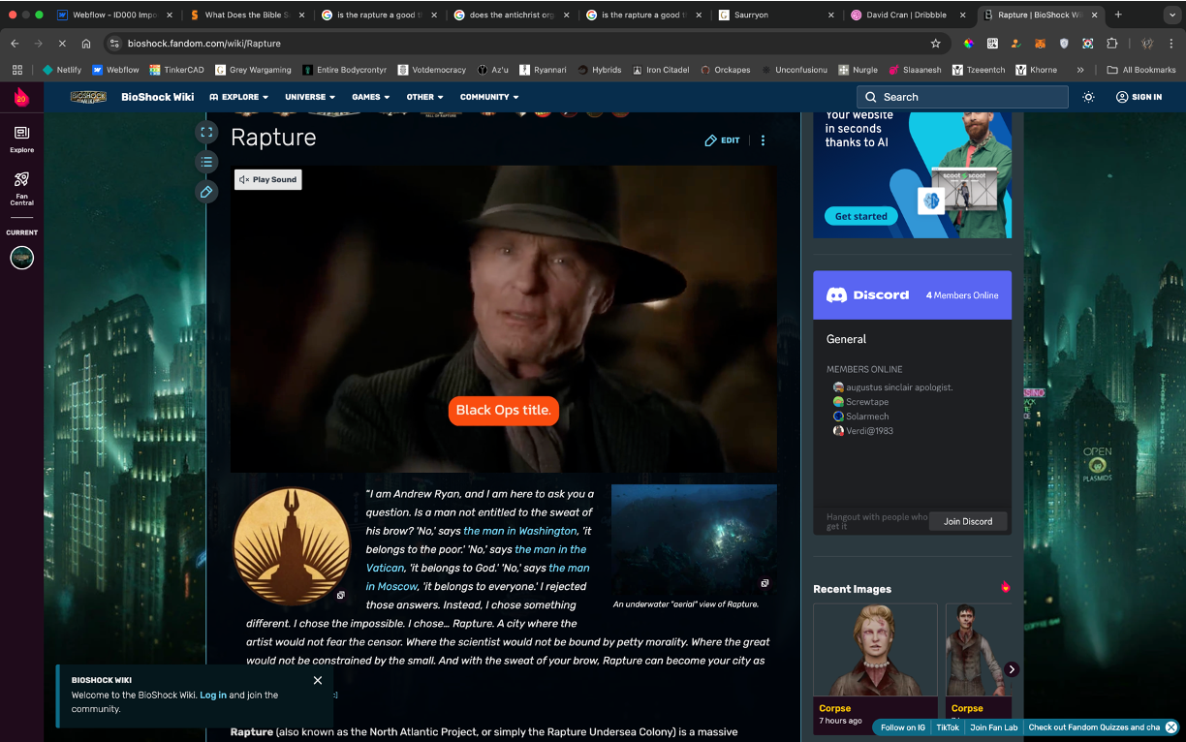
Task: Click the Fandom flame logo in sidebar
Action: point(21,97)
